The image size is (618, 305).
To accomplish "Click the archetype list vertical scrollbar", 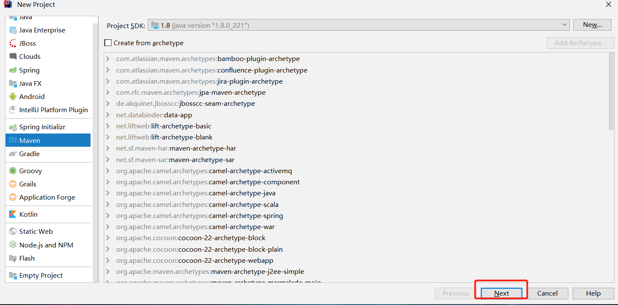I will (x=611, y=91).
